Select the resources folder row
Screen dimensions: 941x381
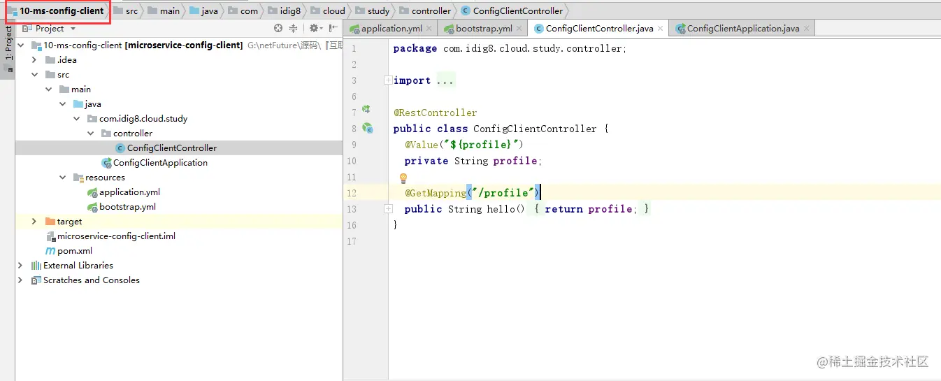click(x=178, y=178)
